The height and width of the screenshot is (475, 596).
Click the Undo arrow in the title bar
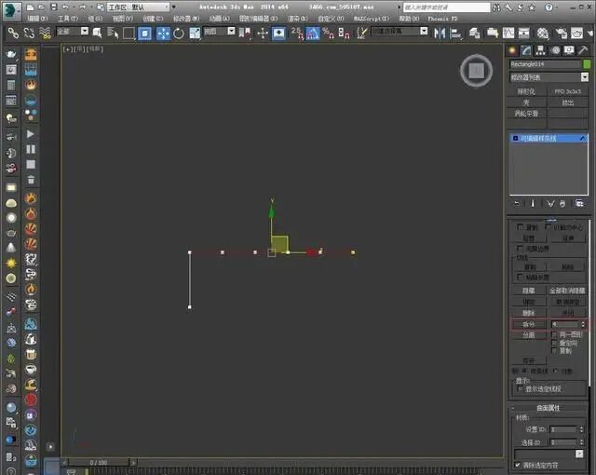coord(65,7)
